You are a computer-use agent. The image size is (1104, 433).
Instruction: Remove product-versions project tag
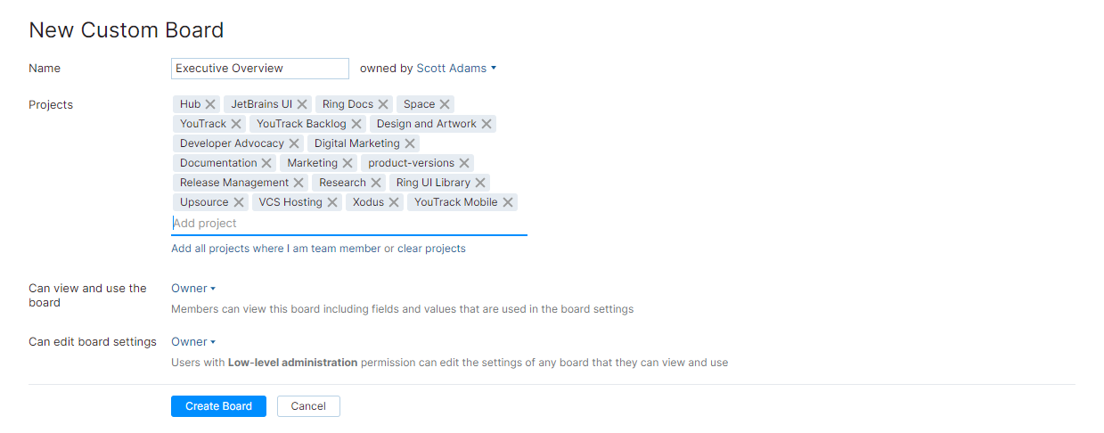tap(464, 163)
